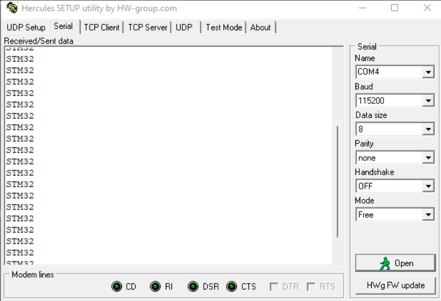Click the received data vertical scrollbar thumb
This screenshot has width=441, height=301.
(x=337, y=181)
